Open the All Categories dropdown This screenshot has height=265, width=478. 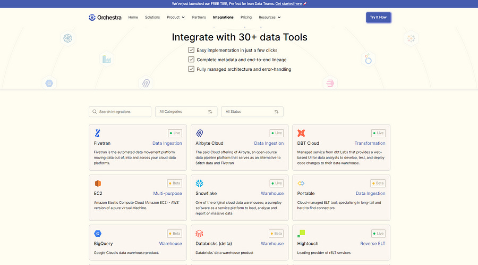pos(186,112)
